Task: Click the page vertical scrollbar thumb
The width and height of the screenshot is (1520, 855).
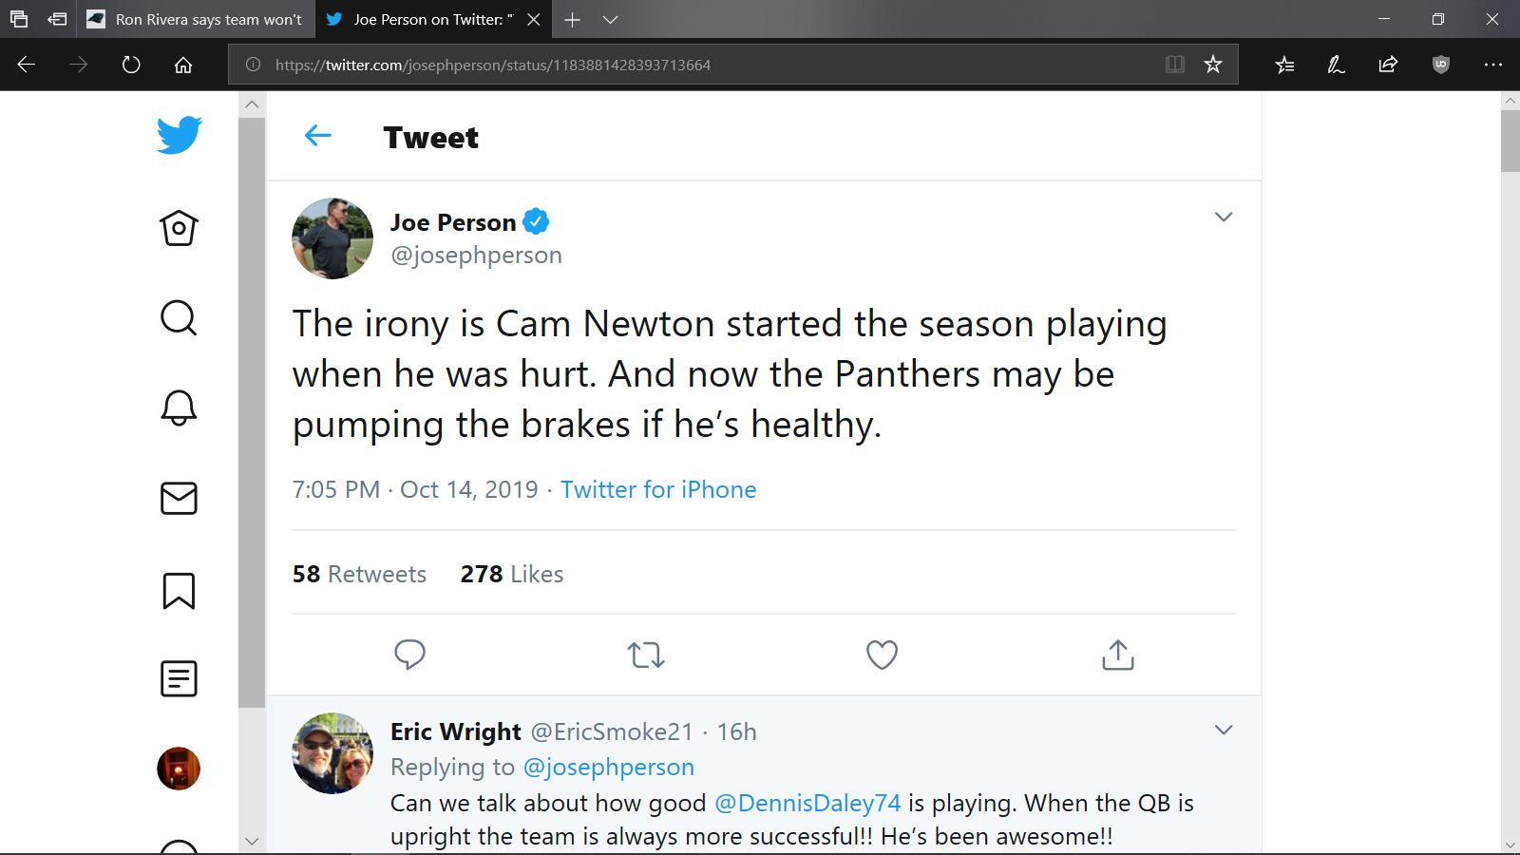Action: (x=1510, y=141)
